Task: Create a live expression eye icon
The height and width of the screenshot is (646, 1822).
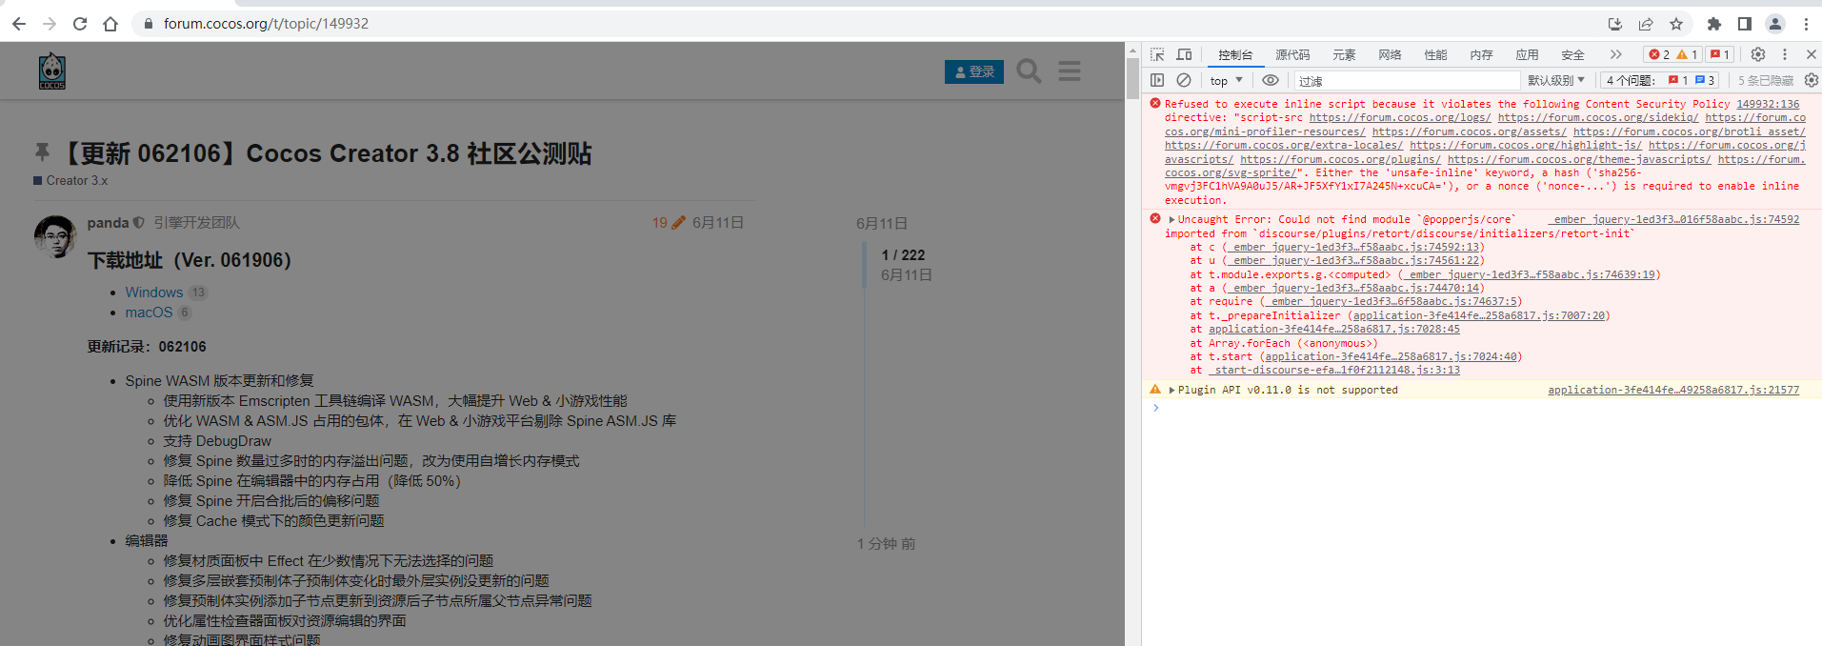Action: pos(1271,81)
